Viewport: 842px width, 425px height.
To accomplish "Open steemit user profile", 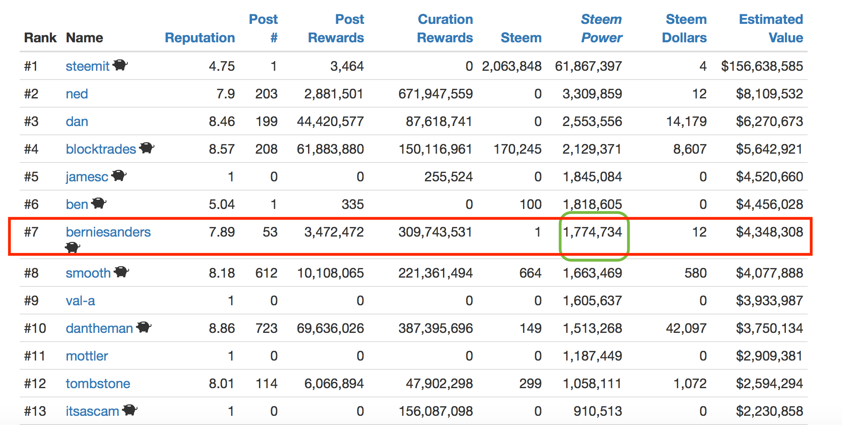I will point(88,66).
